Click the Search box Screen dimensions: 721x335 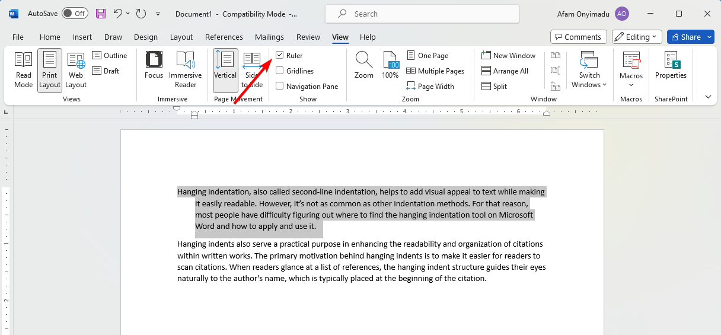point(422,14)
